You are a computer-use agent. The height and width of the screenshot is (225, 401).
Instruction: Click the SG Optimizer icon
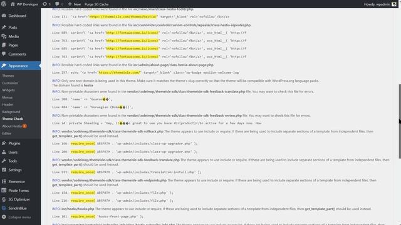pyautogui.click(x=4, y=199)
